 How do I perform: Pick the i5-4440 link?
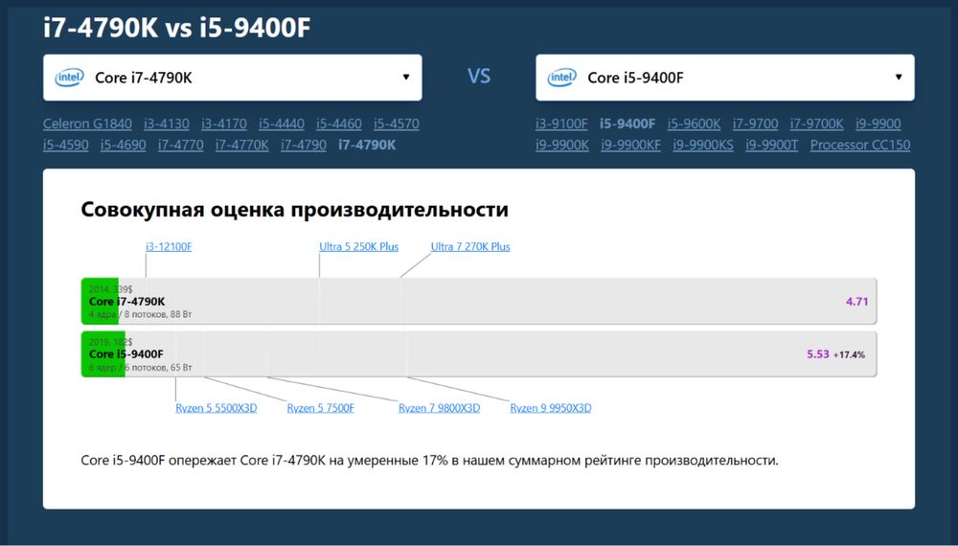tap(282, 124)
